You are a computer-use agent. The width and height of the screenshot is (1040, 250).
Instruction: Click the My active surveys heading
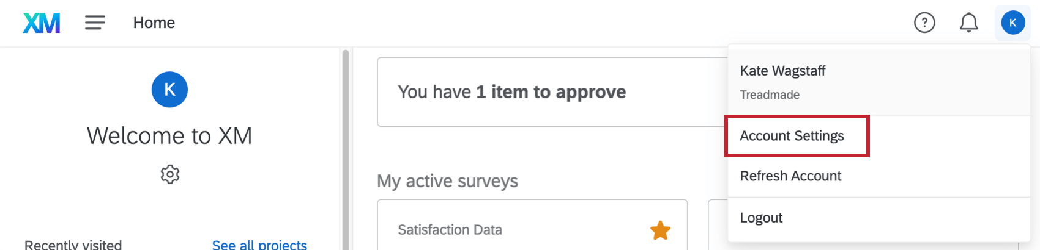tap(447, 181)
